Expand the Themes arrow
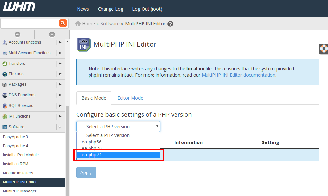This screenshot has height=196, width=328. (60, 74)
